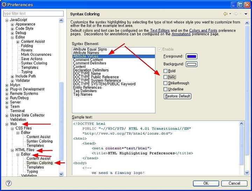The height and width of the screenshot is (191, 252).
Task: Select Templates under HTML Files Editor
Action: 35,167
